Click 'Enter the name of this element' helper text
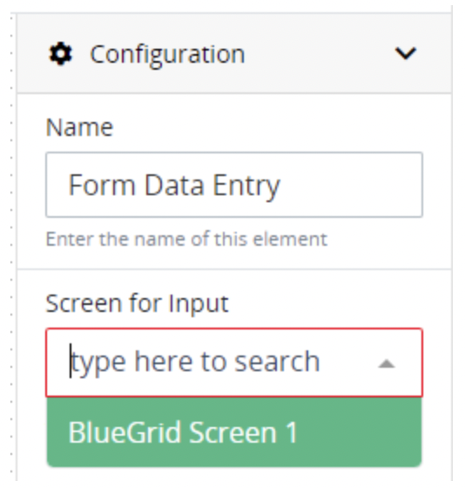This screenshot has height=488, width=465. [186, 239]
